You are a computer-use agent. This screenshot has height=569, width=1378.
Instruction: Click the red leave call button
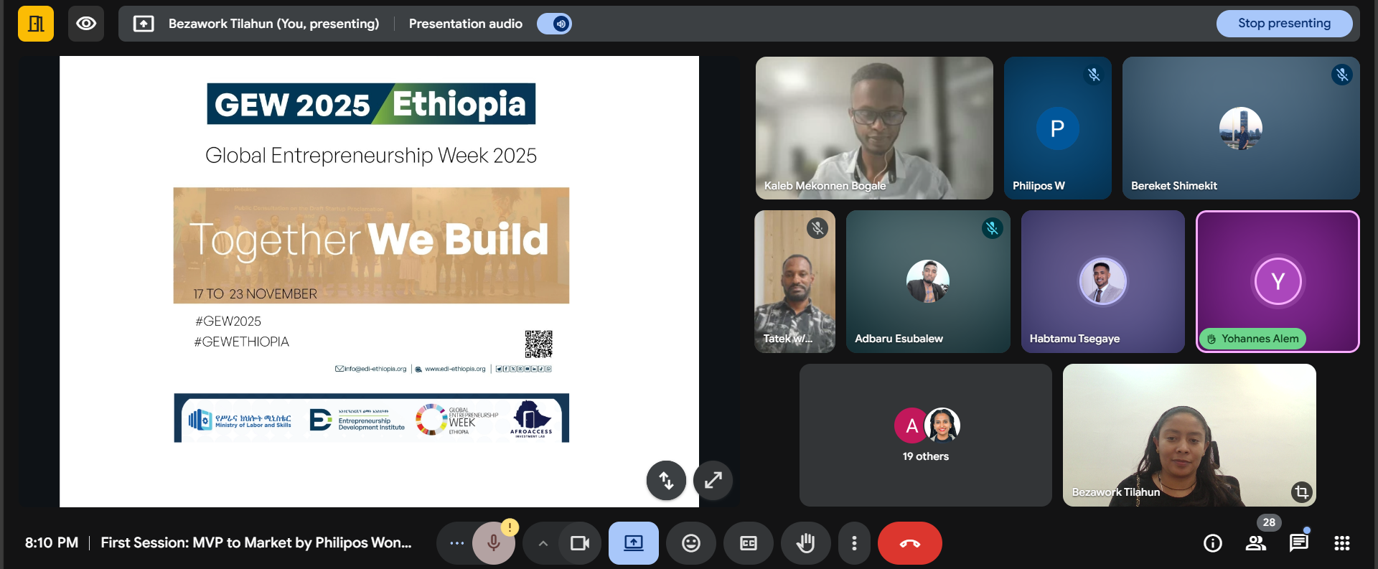[x=910, y=543]
